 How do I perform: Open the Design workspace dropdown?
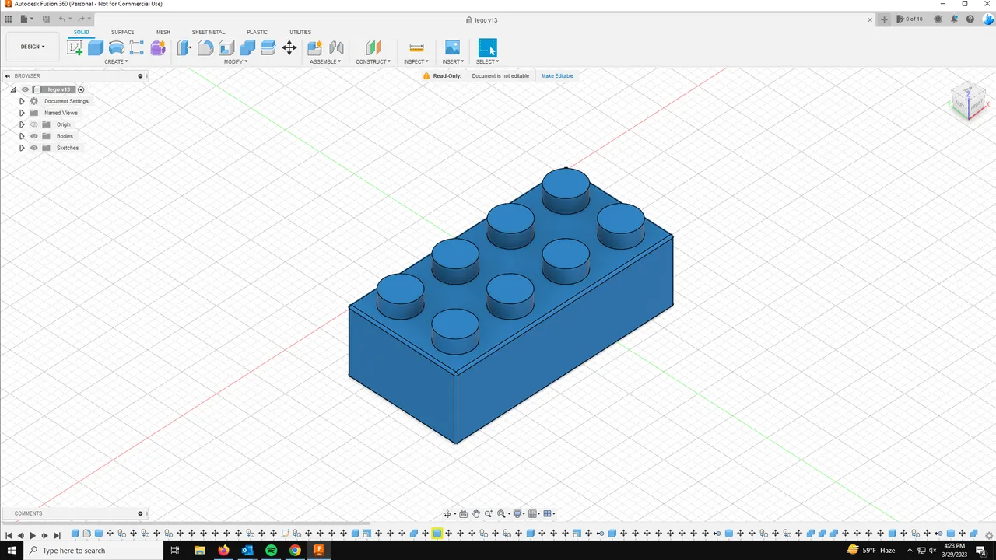pos(32,47)
